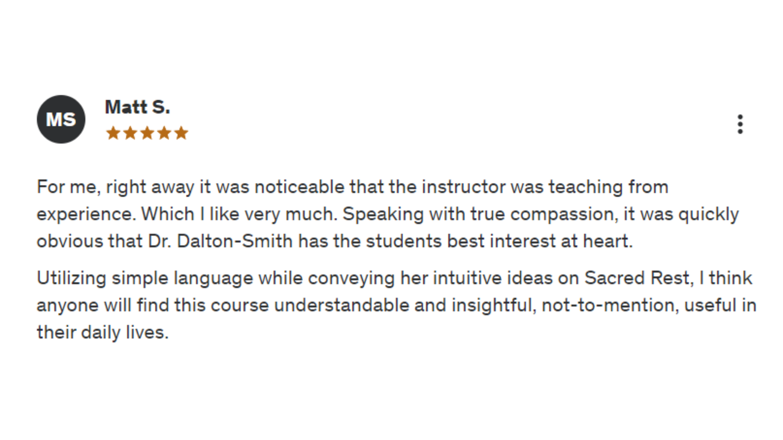Click the hyphenated phrase "not-to-mention"

[608, 306]
